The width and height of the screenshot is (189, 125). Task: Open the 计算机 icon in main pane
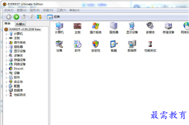point(59,28)
